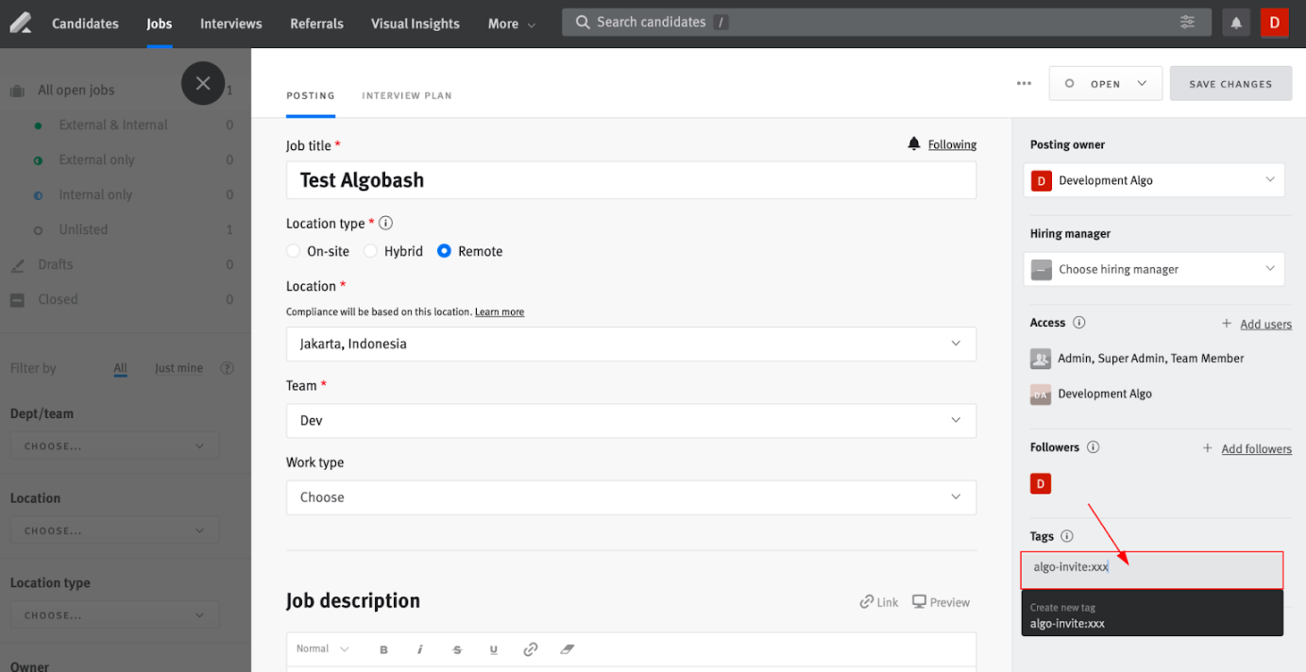This screenshot has width=1306, height=672.
Task: Apply strikethrough formatting in the editor
Action: 457,649
